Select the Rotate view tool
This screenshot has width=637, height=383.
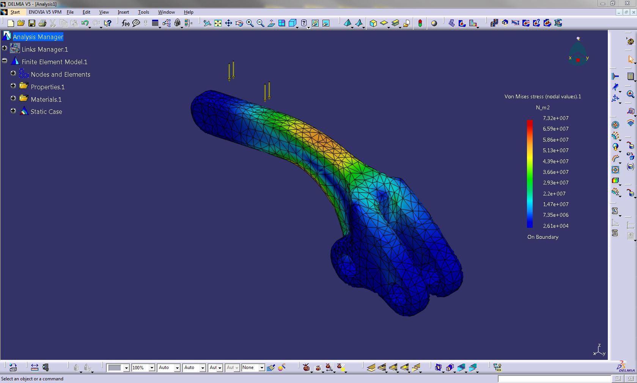[x=239, y=24]
